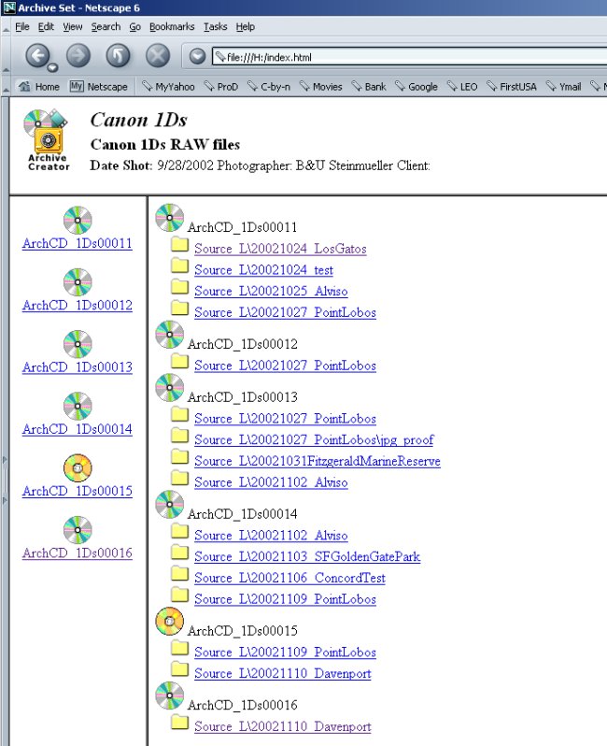The image size is (607, 746).
Task: Click folder icon beside 20021031FitzgeraldMarineReserve
Action: coord(179,456)
